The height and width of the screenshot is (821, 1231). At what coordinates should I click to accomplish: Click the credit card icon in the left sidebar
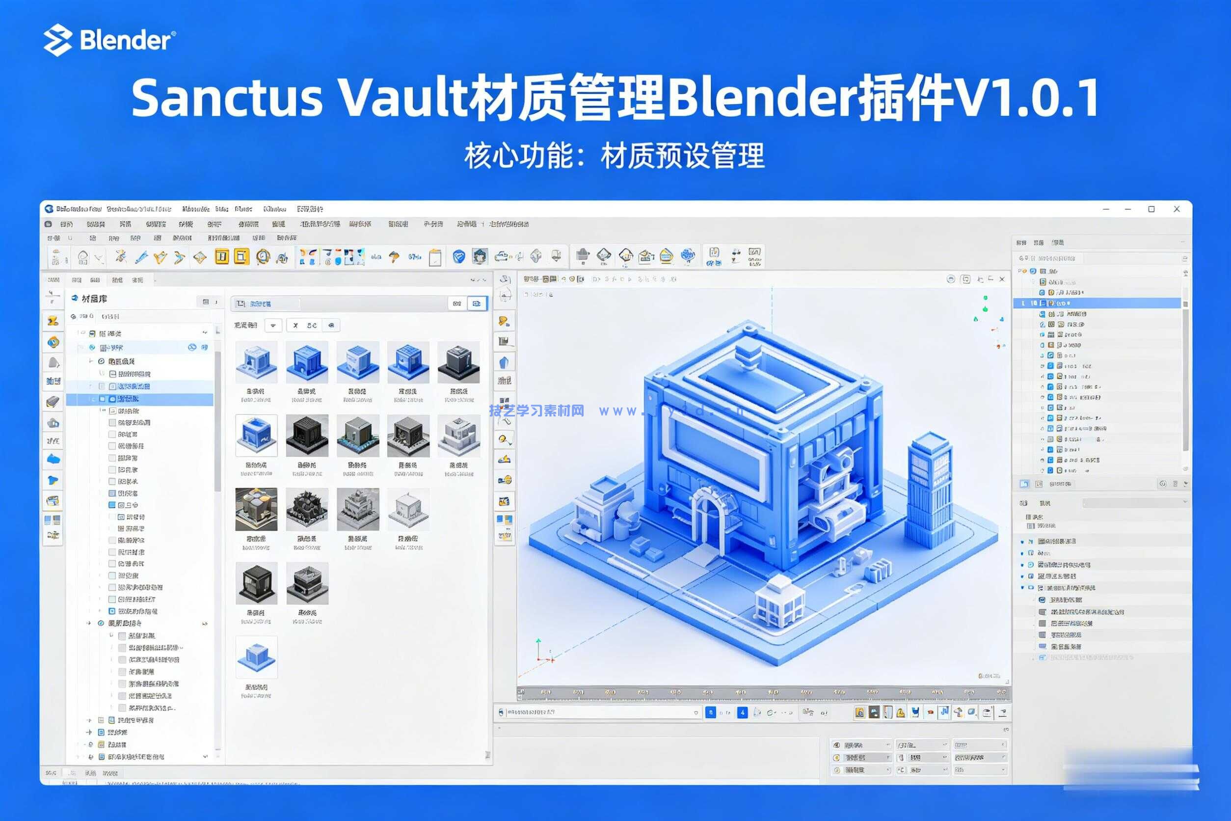point(53,501)
